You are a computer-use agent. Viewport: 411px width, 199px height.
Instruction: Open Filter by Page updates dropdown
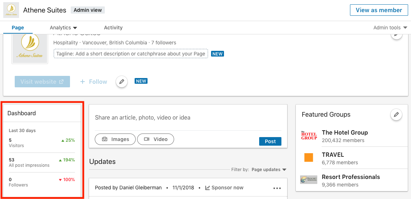tap(269, 169)
